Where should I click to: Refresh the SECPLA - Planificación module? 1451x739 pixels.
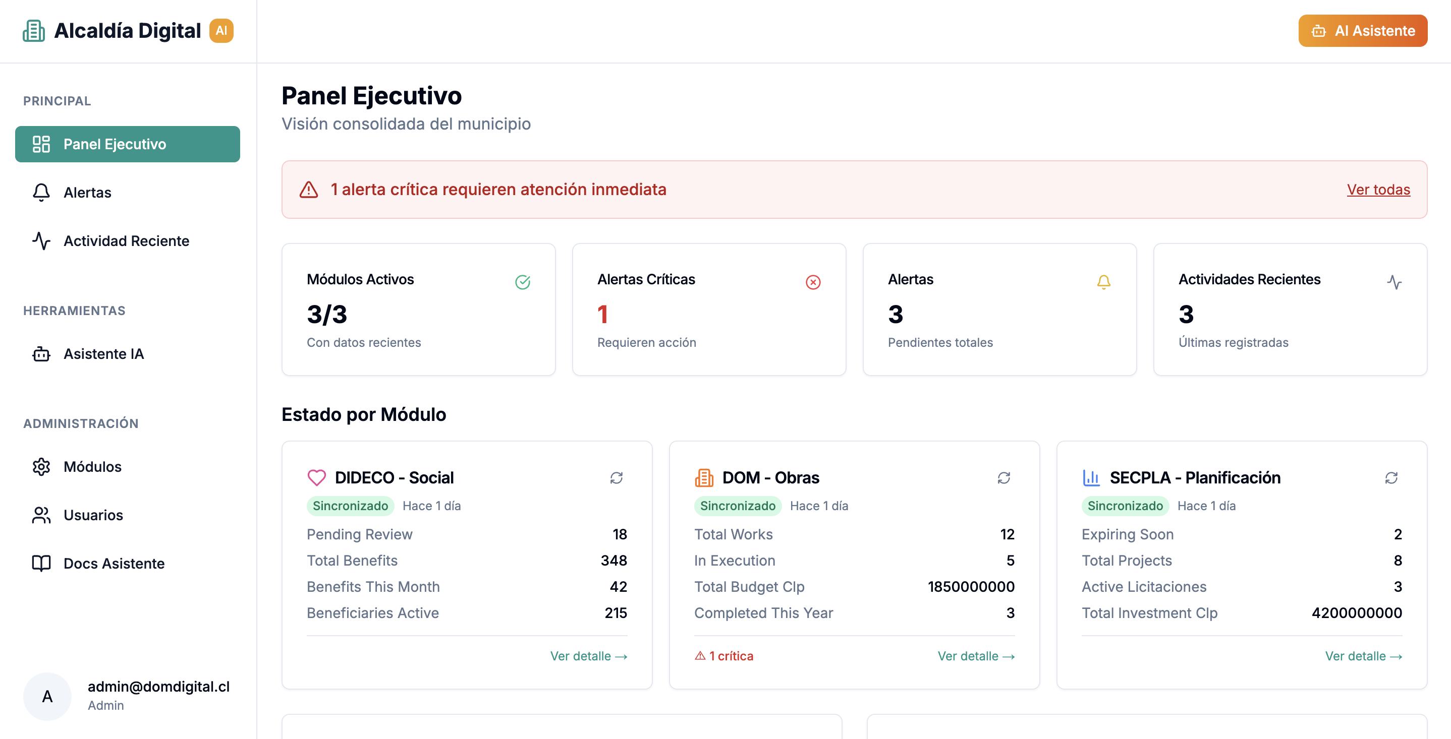pos(1392,478)
